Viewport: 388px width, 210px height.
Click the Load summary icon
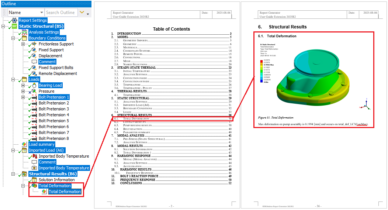24,144
